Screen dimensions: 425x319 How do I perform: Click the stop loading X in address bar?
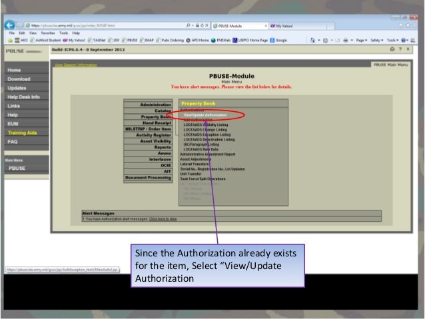coord(207,25)
